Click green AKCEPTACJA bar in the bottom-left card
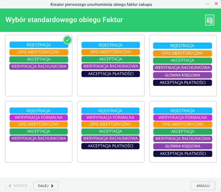The width and height of the screenshot is (221, 192). tap(39, 131)
